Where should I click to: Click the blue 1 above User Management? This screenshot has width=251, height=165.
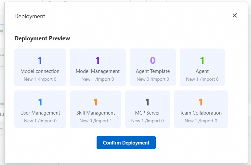point(40,102)
